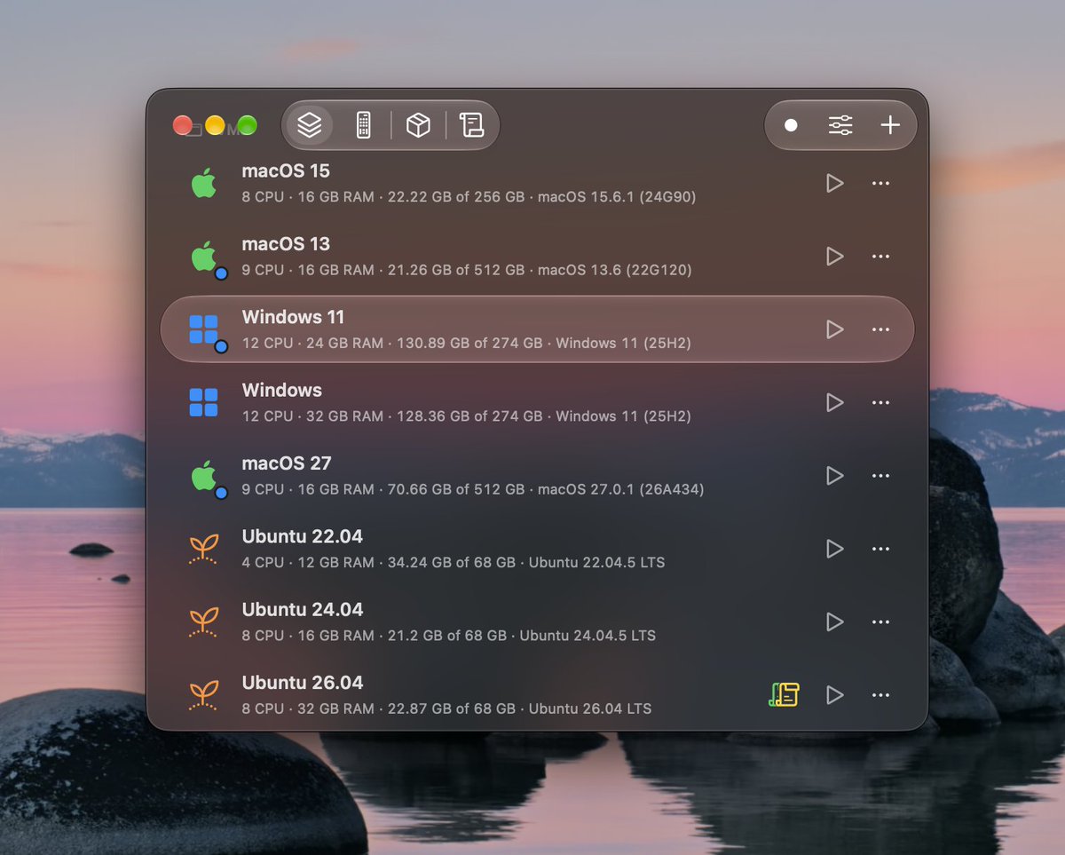Open more options for Ubuntu 26.04
The image size is (1065, 855).
point(880,694)
